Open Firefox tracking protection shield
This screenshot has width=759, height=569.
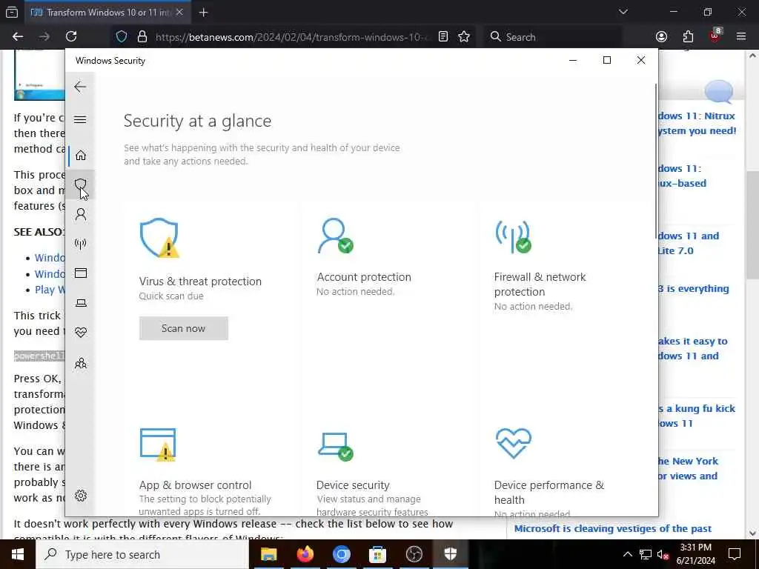(122, 37)
